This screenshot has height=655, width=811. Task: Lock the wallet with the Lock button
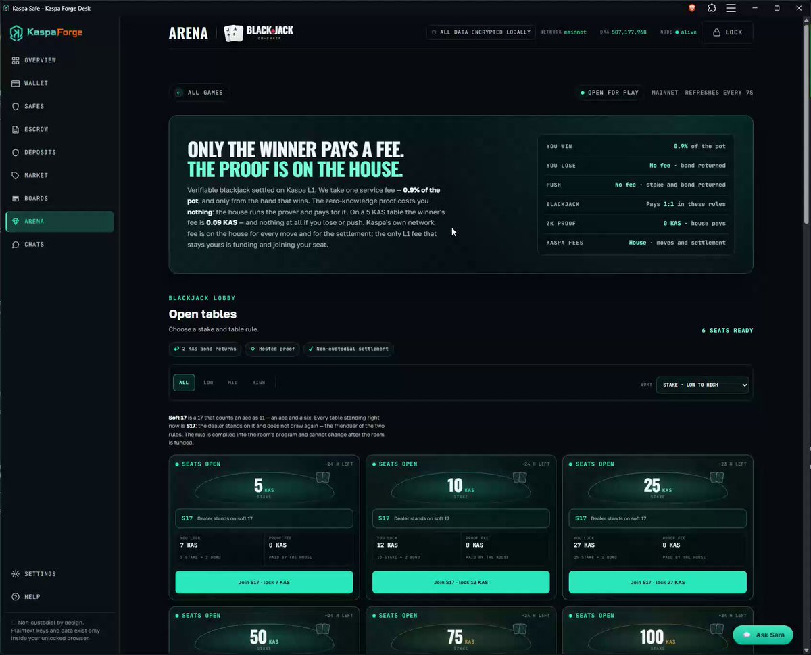pyautogui.click(x=727, y=32)
